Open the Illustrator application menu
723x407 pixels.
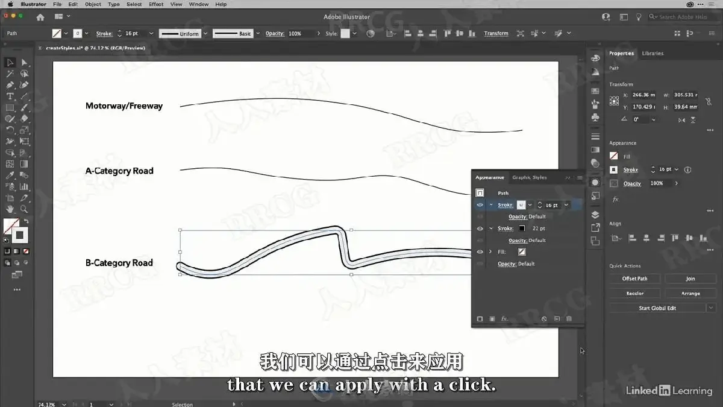pyautogui.click(x=34, y=4)
